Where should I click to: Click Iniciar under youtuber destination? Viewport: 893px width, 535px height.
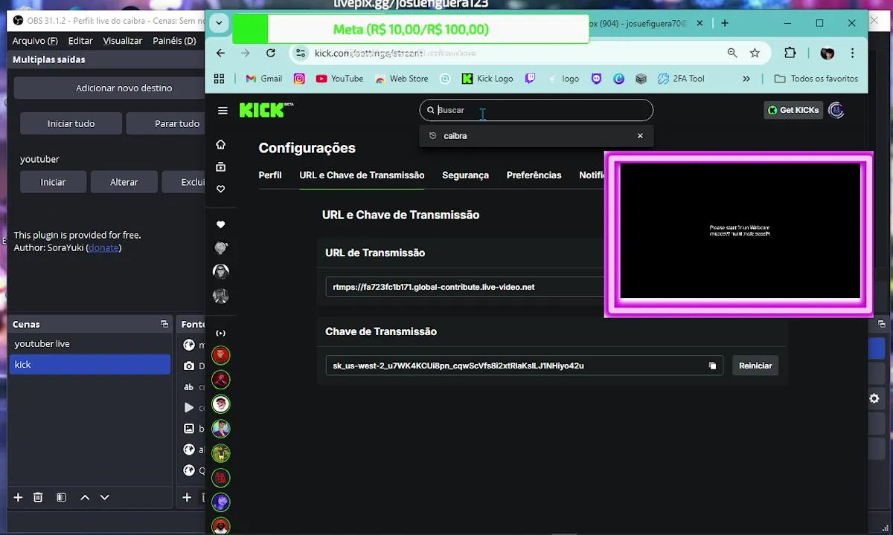tap(53, 182)
